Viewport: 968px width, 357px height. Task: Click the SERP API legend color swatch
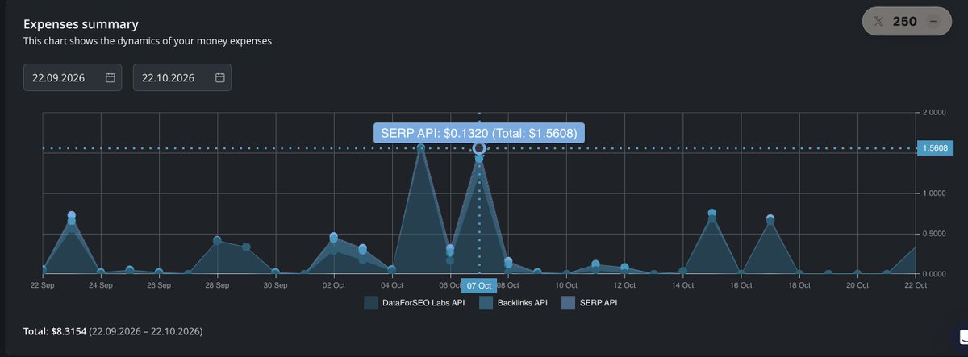569,303
